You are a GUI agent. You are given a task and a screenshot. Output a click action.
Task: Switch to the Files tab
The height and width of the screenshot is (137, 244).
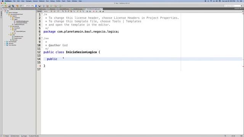(12, 9)
